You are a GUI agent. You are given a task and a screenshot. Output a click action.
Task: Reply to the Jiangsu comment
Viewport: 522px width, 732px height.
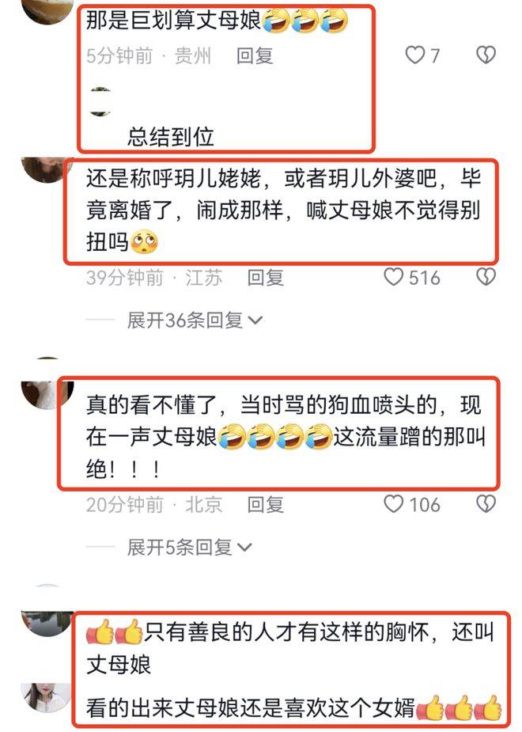266,277
